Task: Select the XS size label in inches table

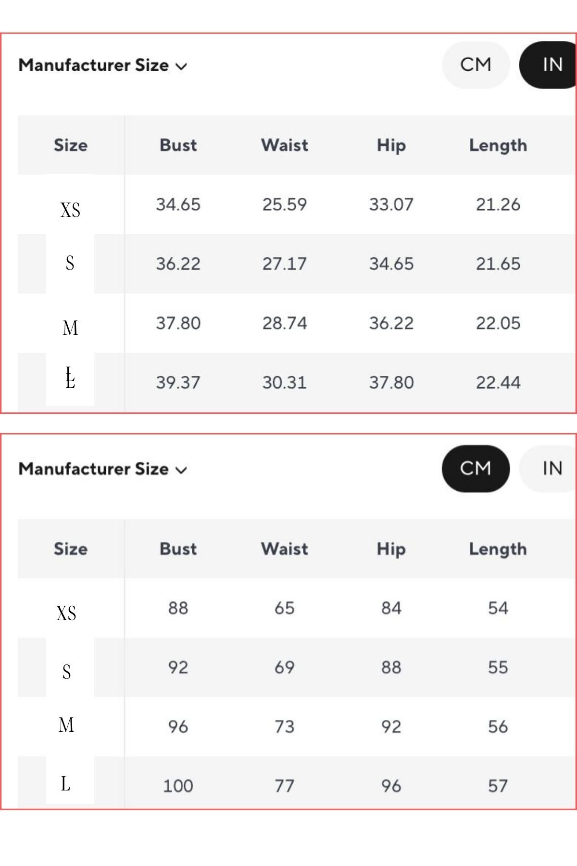Action: point(70,210)
